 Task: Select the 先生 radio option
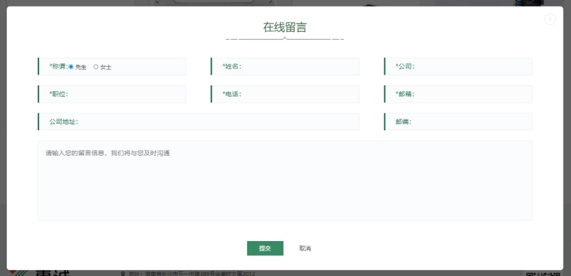coord(71,66)
